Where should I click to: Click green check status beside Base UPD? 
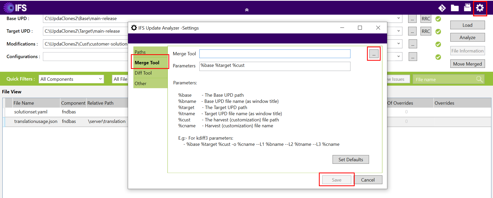[x=438, y=19]
